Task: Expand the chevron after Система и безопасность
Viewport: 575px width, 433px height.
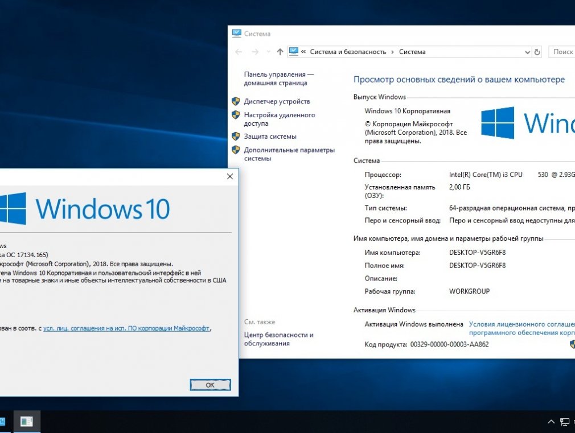Action: [x=392, y=52]
